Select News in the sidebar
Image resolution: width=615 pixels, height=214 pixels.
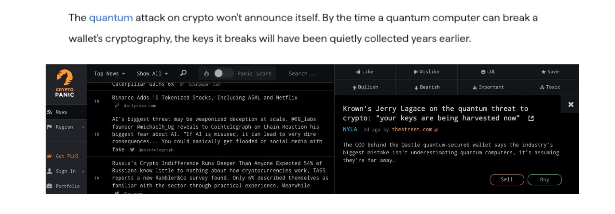66,112
